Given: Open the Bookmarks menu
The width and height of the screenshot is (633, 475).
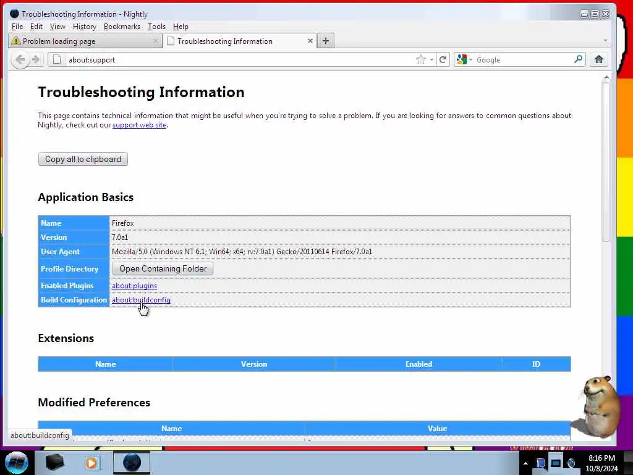Looking at the screenshot, I should (122, 27).
